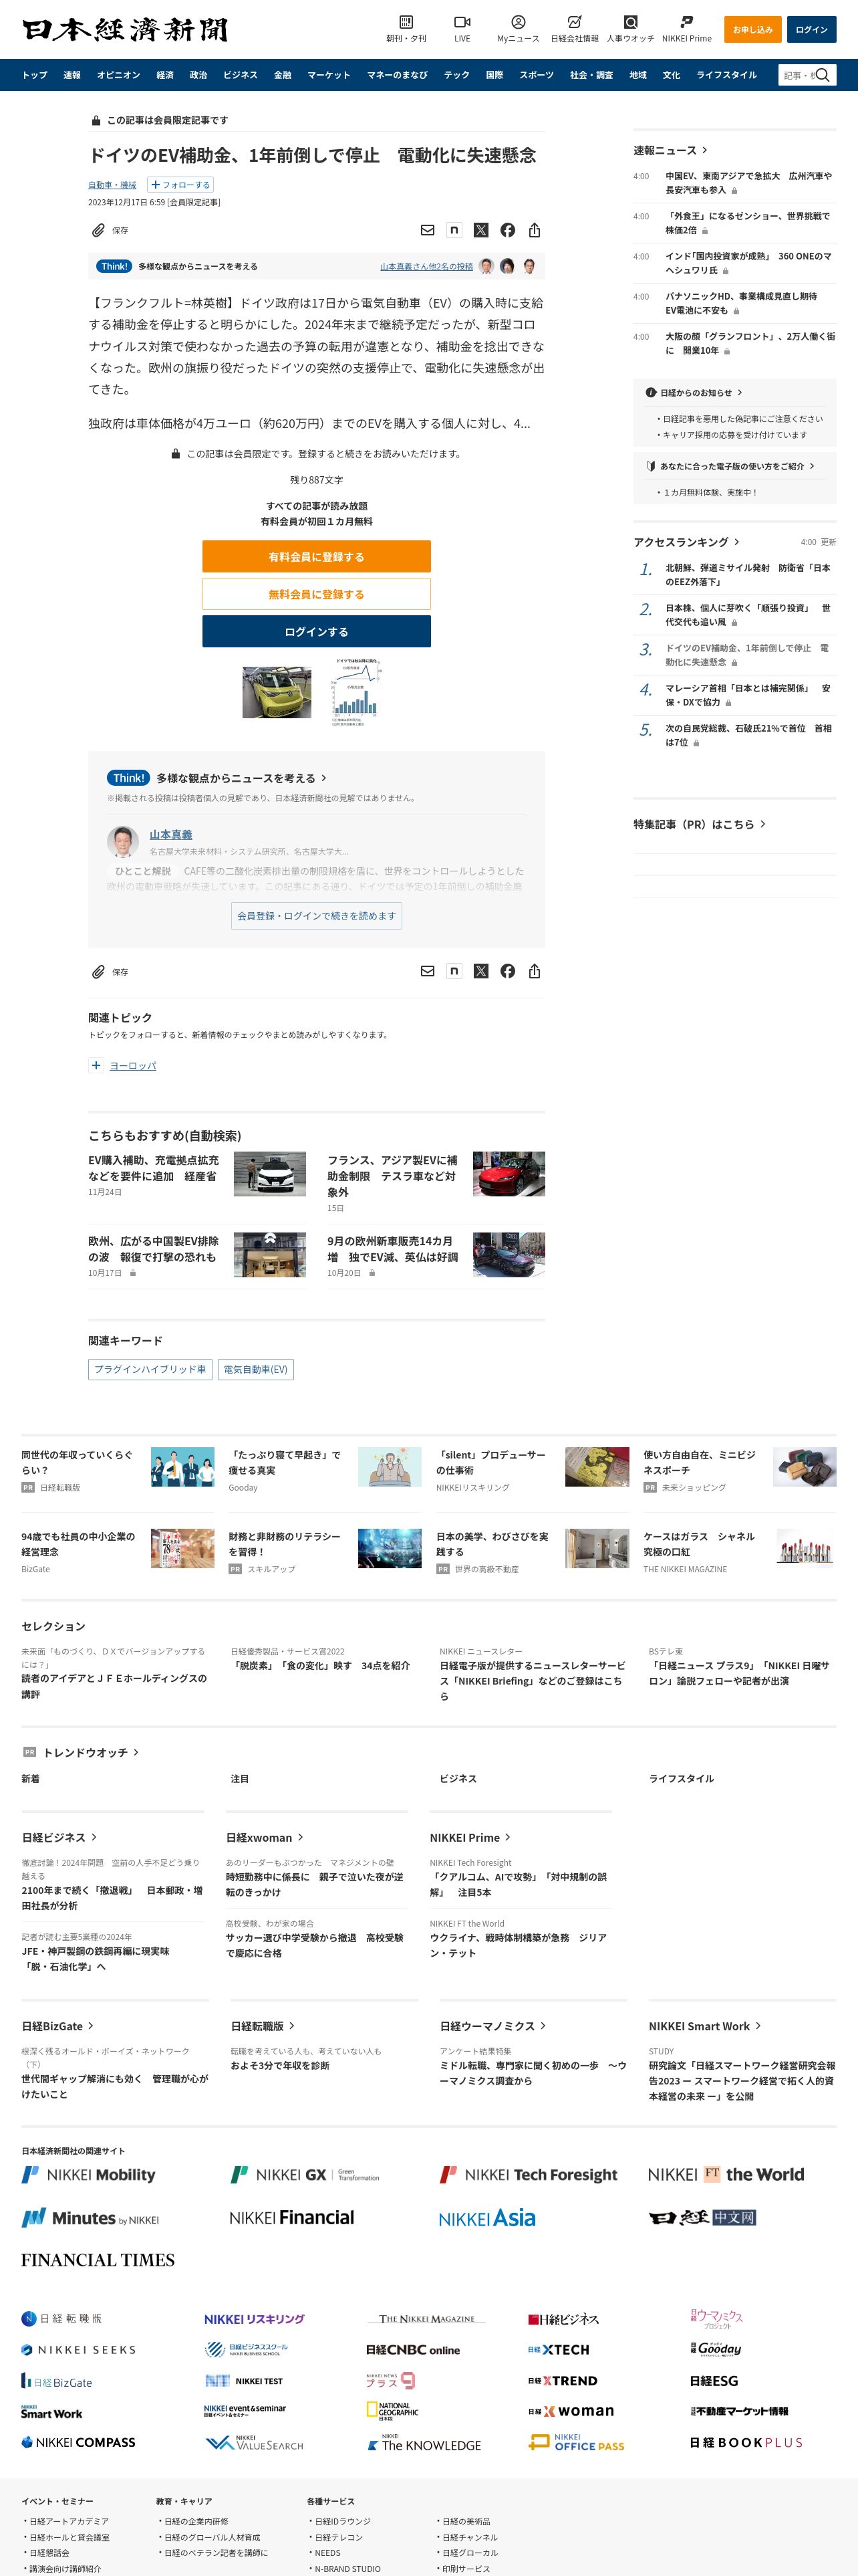858x2576 pixels.
Task: Click 会員登録・ログインで続きを読めます
Action: click(317, 915)
